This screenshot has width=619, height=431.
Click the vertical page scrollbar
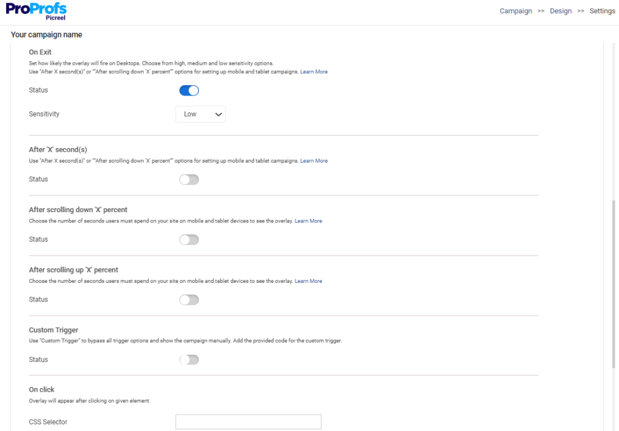[614, 284]
